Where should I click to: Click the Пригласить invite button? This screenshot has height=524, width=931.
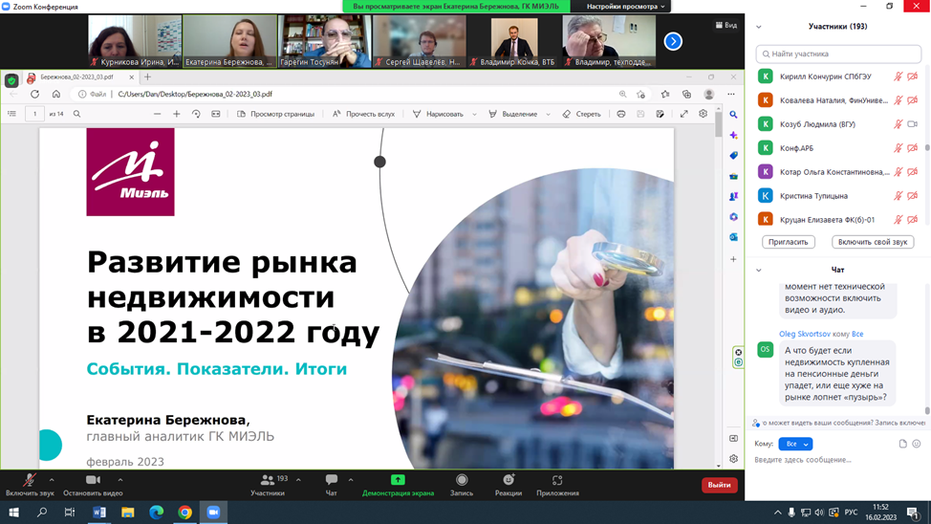tap(789, 242)
